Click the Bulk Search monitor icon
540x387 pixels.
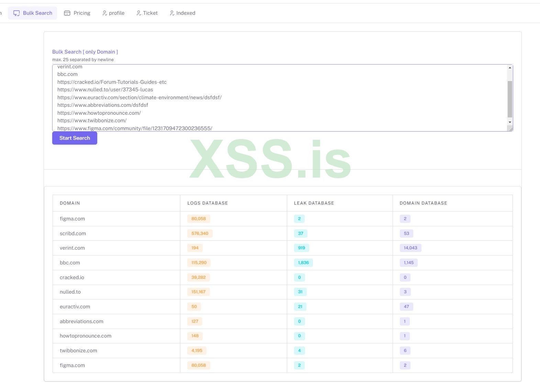(16, 13)
